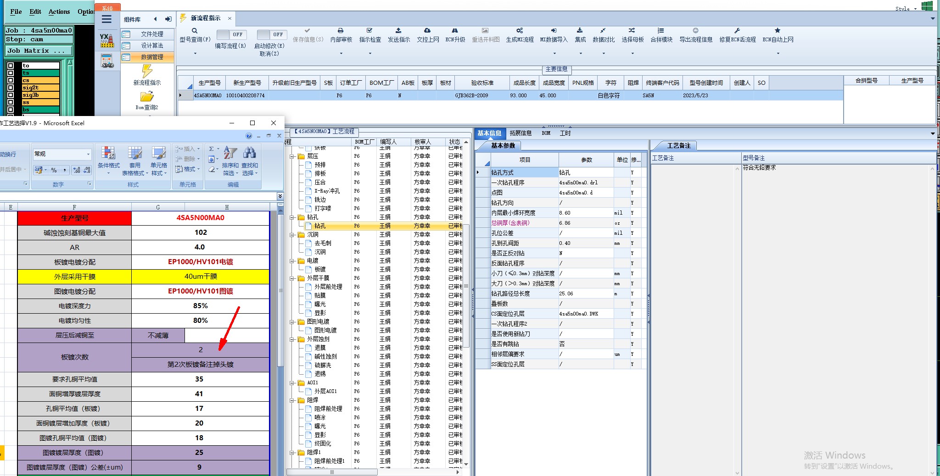940x476 pixels.
Task: Click the 内部审核 print icon
Action: (x=341, y=31)
